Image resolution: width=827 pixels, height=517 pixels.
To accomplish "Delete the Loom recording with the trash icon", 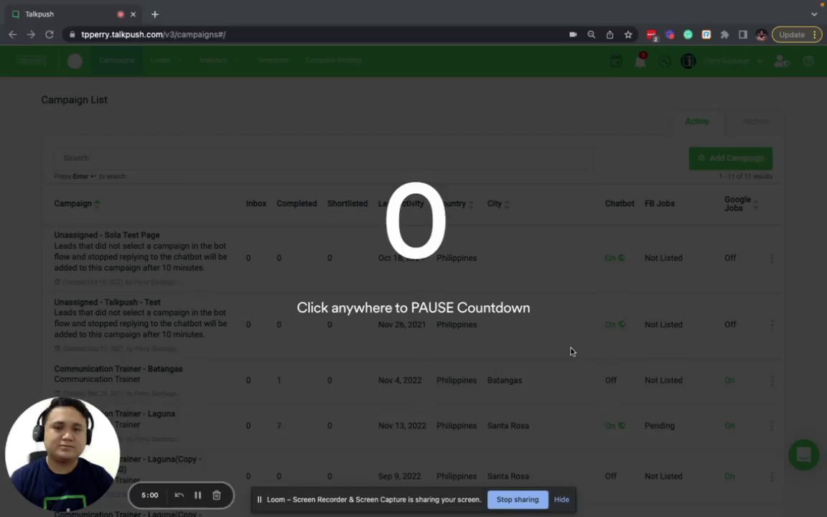I will coord(216,495).
